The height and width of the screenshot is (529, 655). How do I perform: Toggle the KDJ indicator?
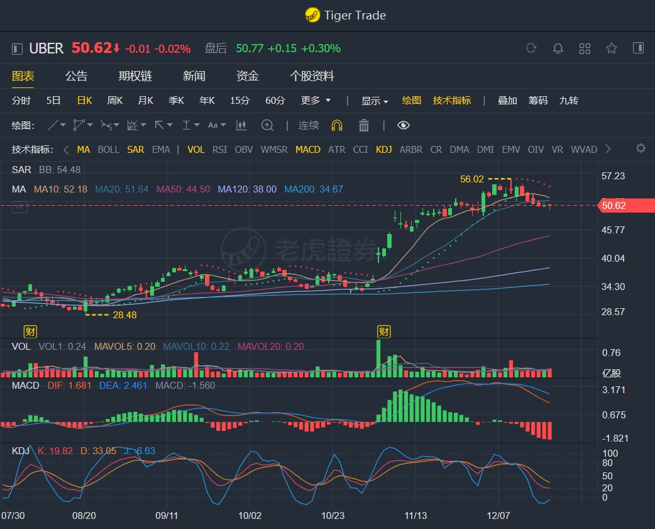pos(384,150)
